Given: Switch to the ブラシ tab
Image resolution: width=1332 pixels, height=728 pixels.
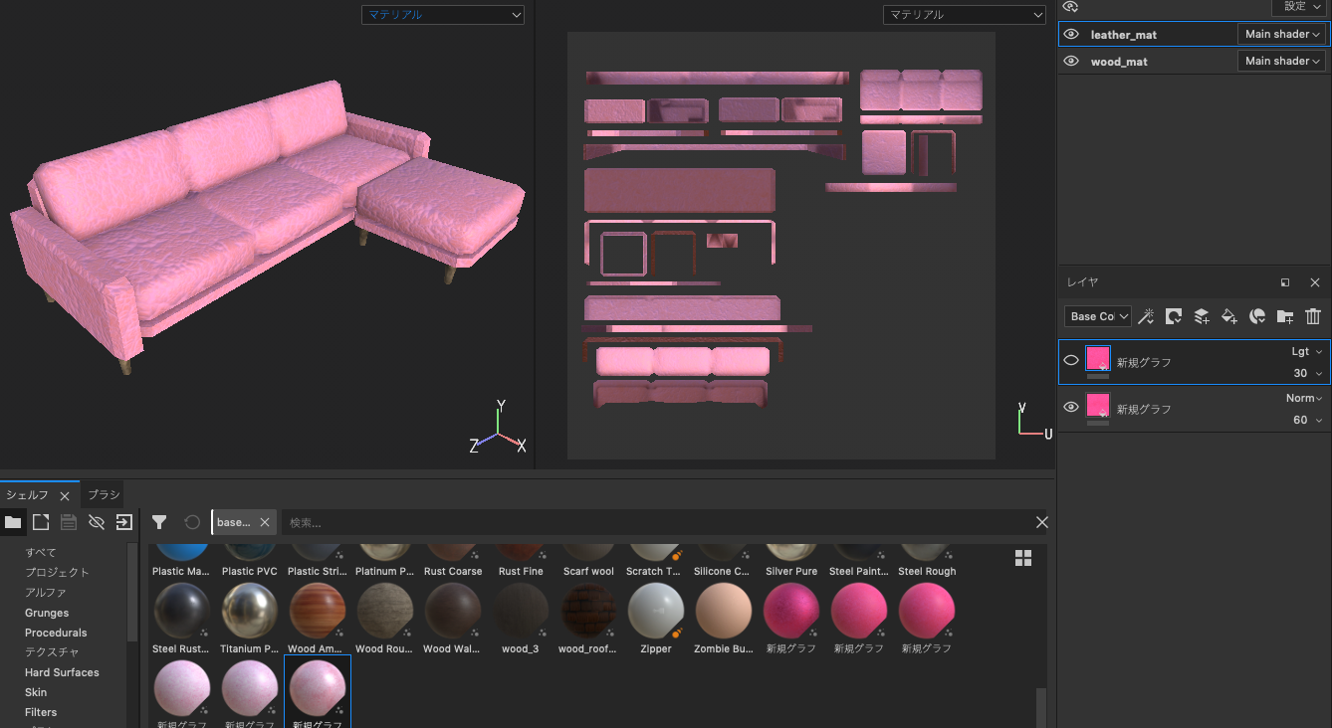Looking at the screenshot, I should point(104,494).
